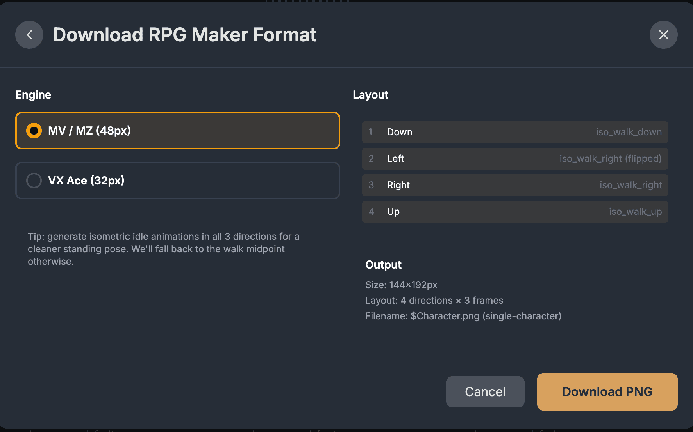693x432 pixels.
Task: Click the isometric idle animations tip text
Action: (x=164, y=249)
